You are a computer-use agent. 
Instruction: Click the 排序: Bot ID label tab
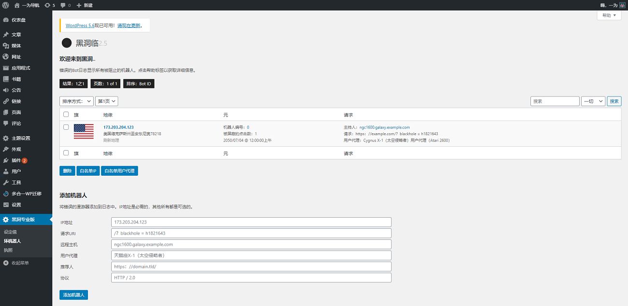[139, 83]
